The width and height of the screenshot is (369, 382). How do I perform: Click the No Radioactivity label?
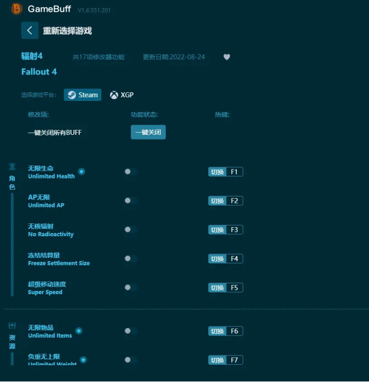click(x=51, y=234)
